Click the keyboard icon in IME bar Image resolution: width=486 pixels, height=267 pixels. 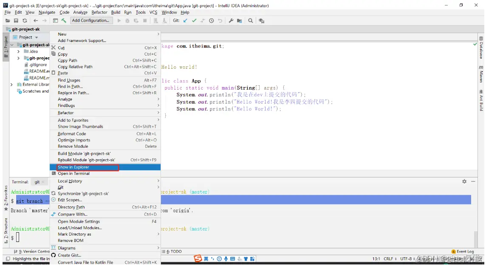pyautogui.click(x=232, y=259)
